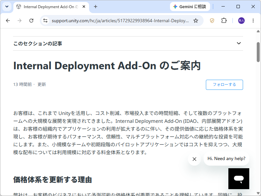Image resolution: width=261 pixels, height=196 pixels.
Task: Reload the page with the refresh icon
Action: coord(31,21)
